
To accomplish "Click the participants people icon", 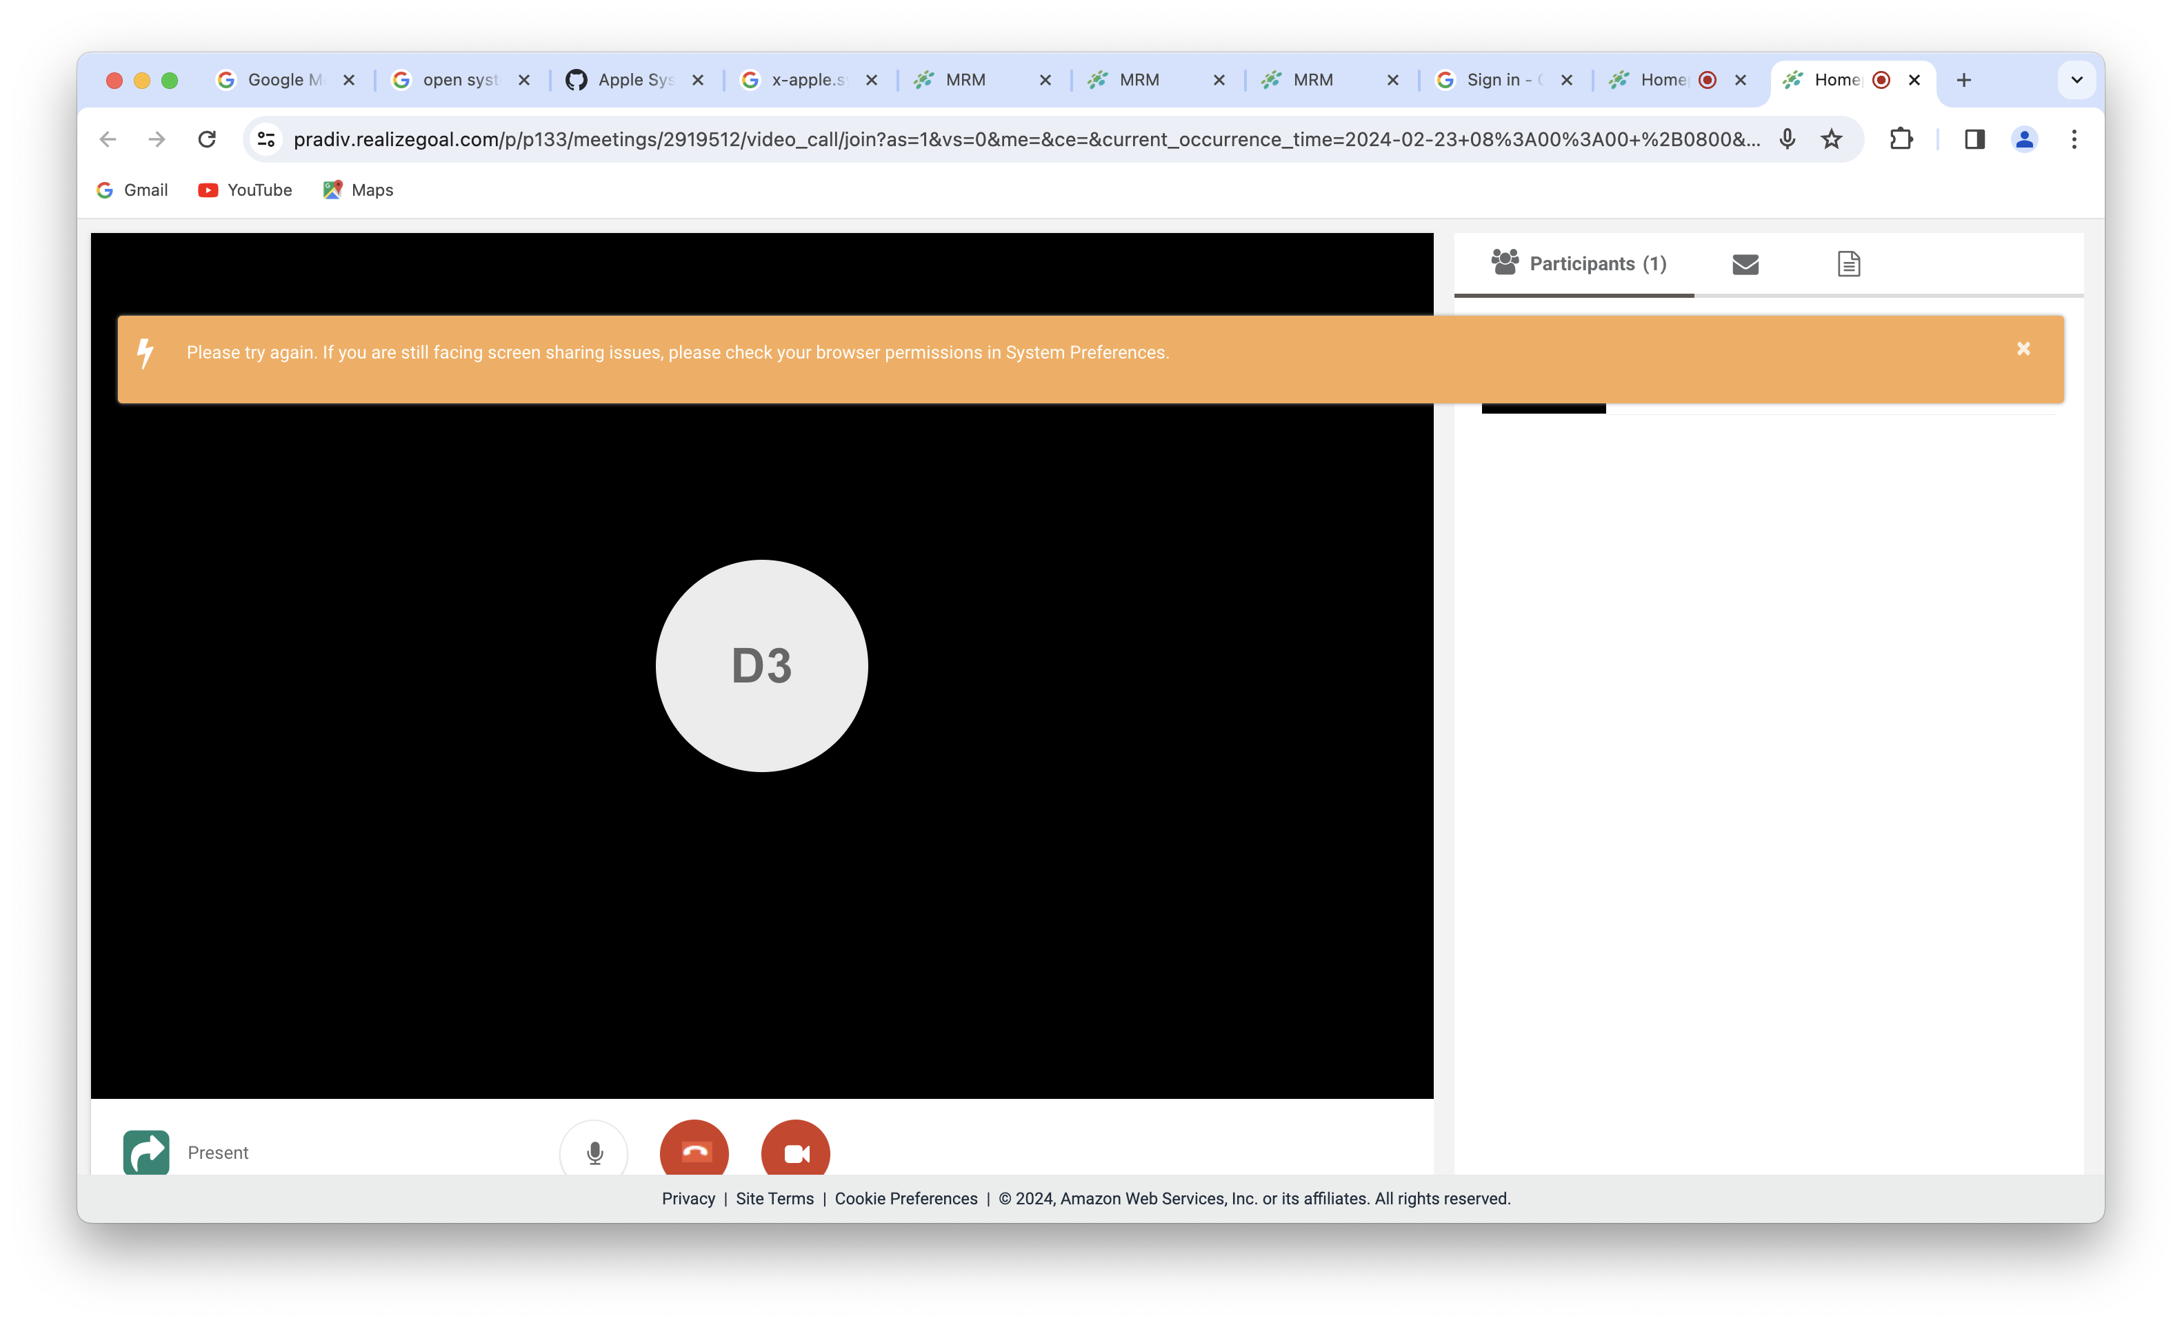I will [x=1505, y=261].
